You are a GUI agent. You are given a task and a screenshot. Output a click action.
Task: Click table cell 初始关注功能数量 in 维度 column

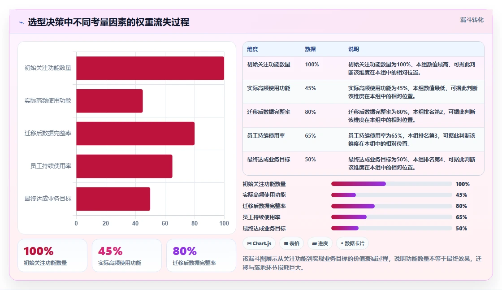click(x=268, y=65)
